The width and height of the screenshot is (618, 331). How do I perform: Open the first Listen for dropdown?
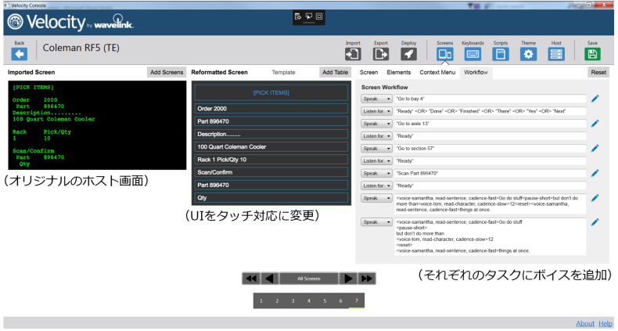click(375, 111)
